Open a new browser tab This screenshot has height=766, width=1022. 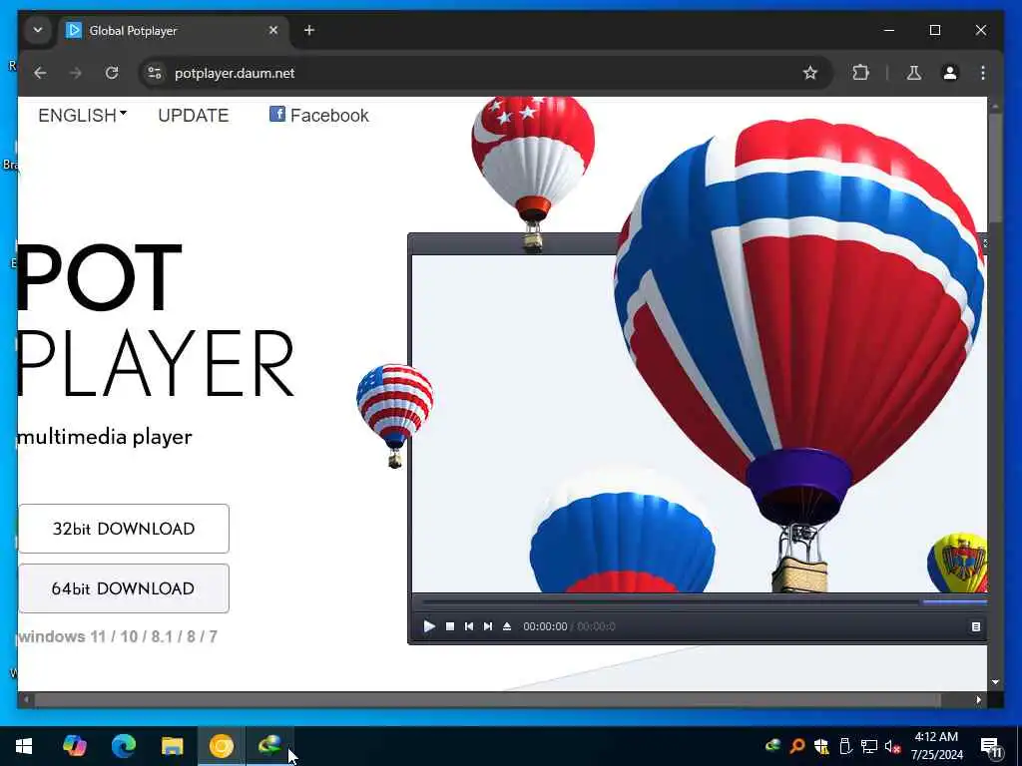coord(309,30)
